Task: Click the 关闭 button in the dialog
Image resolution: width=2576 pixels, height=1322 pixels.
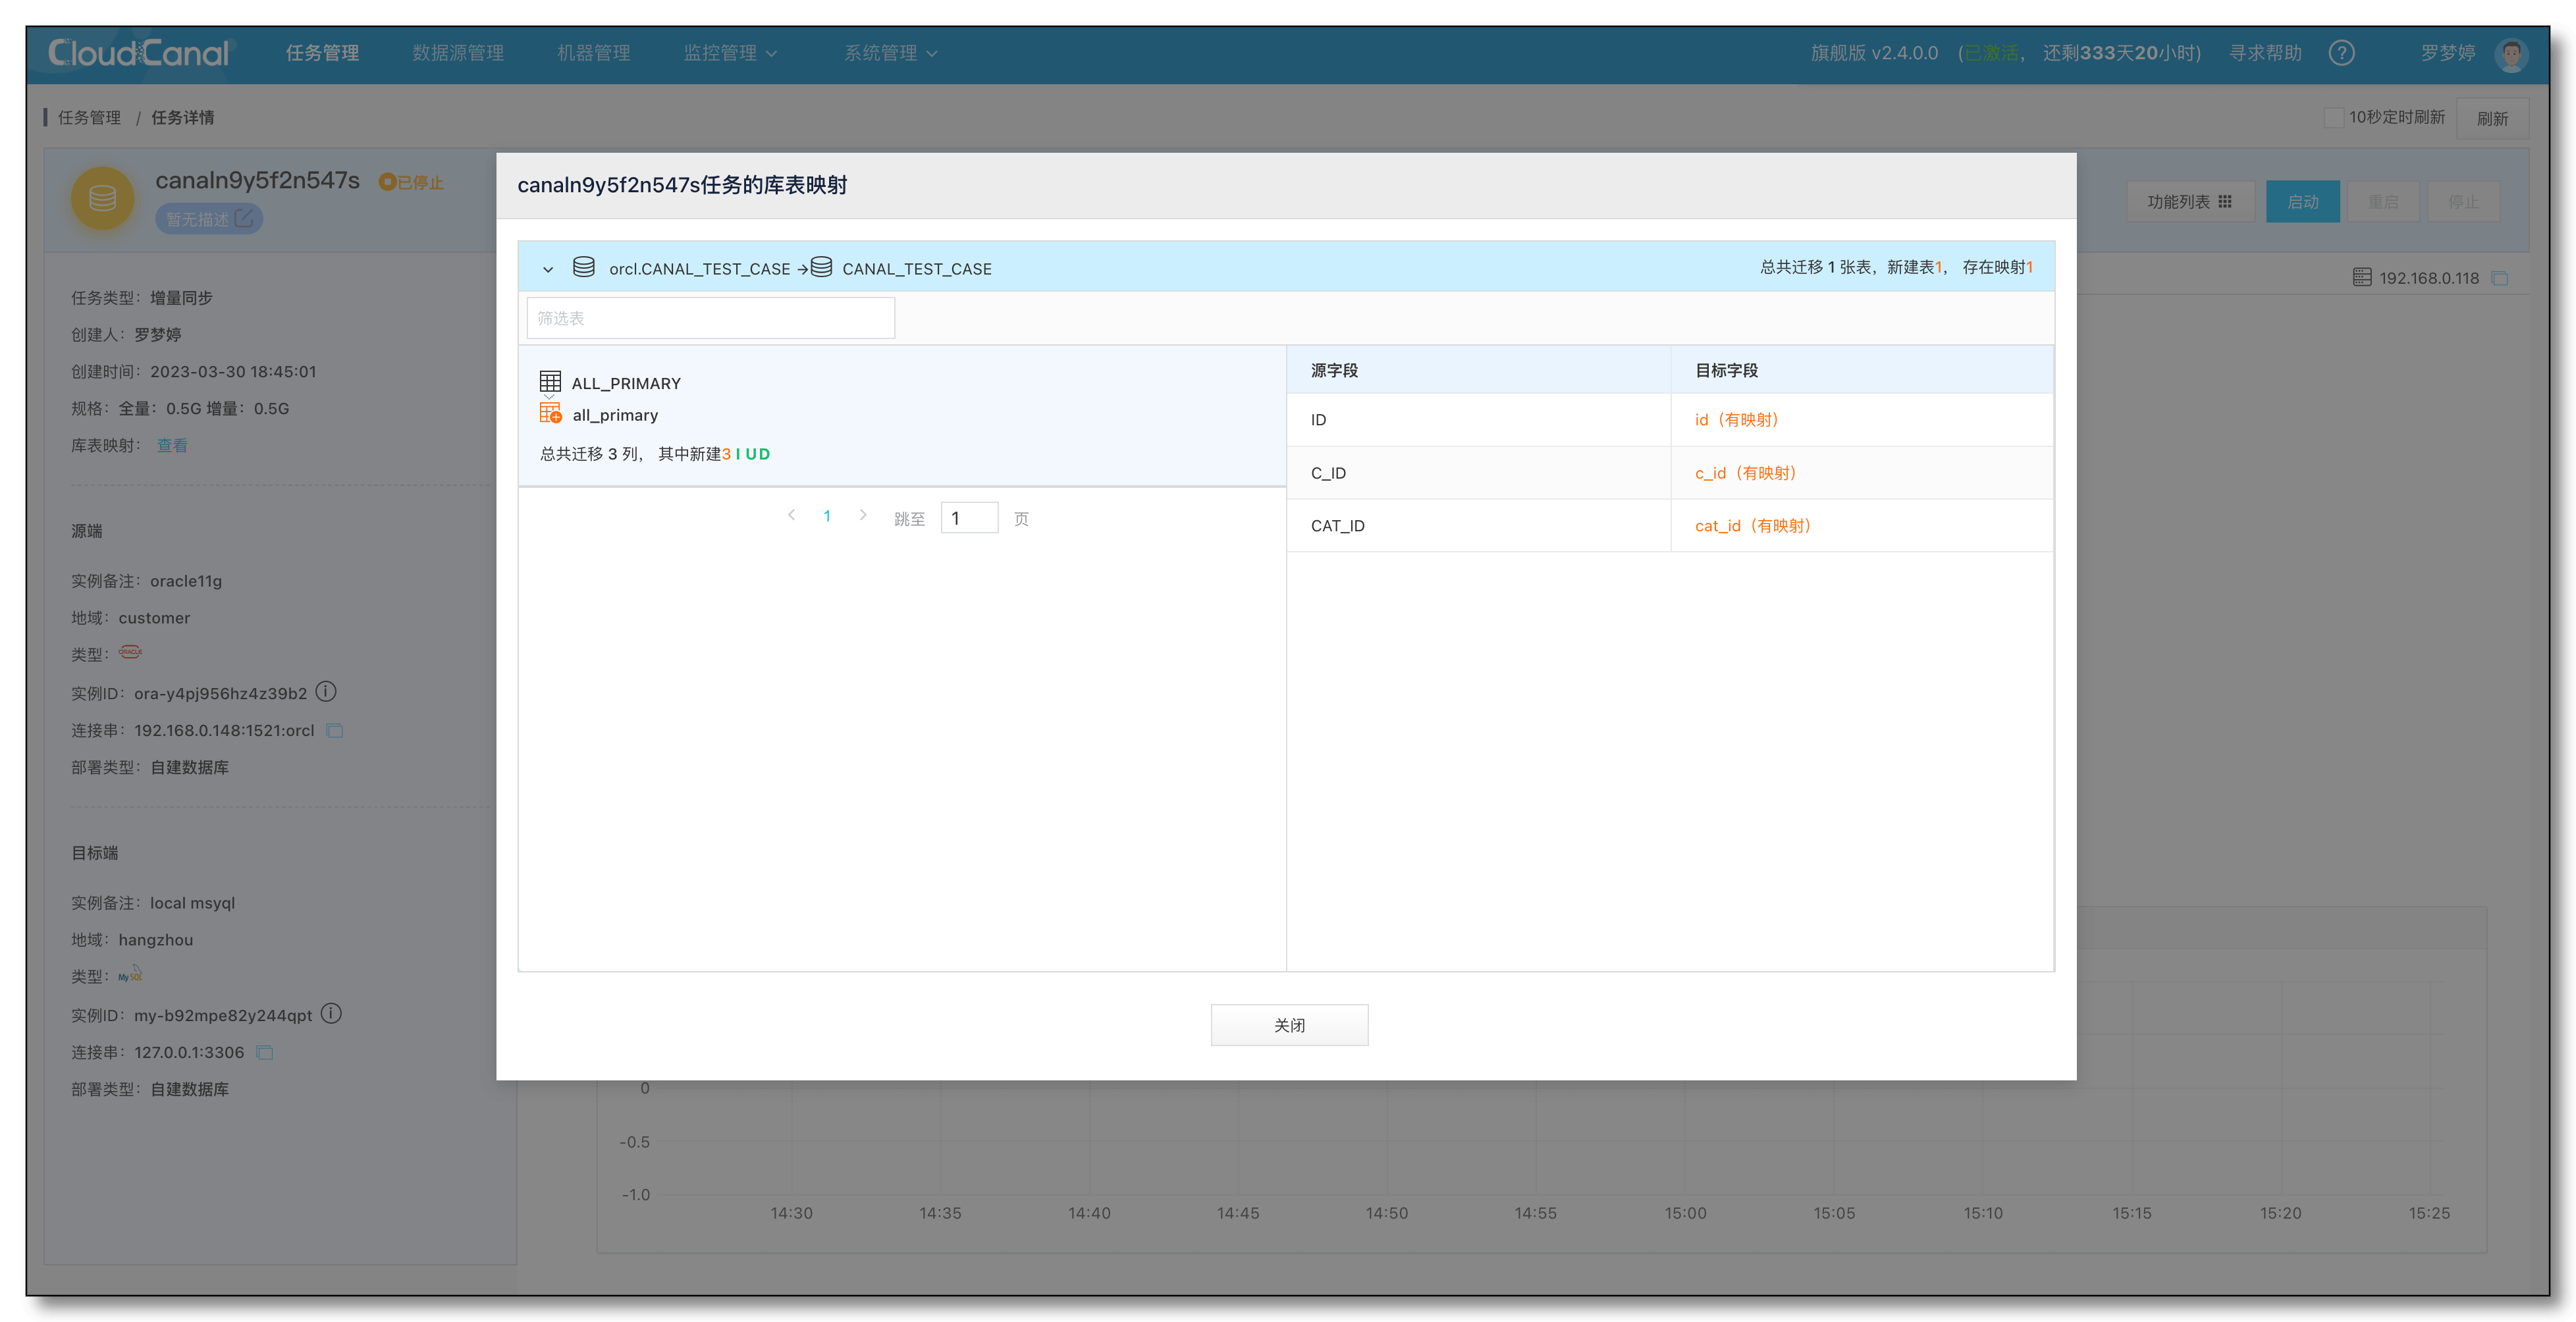Action: pos(1289,1024)
